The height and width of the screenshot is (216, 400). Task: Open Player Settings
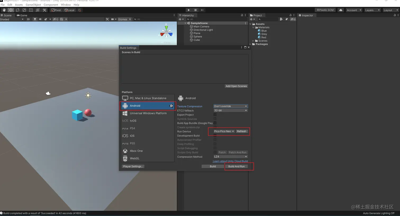[133, 167]
